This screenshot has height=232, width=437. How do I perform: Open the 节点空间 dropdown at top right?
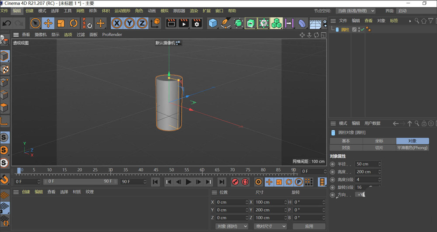pos(355,10)
